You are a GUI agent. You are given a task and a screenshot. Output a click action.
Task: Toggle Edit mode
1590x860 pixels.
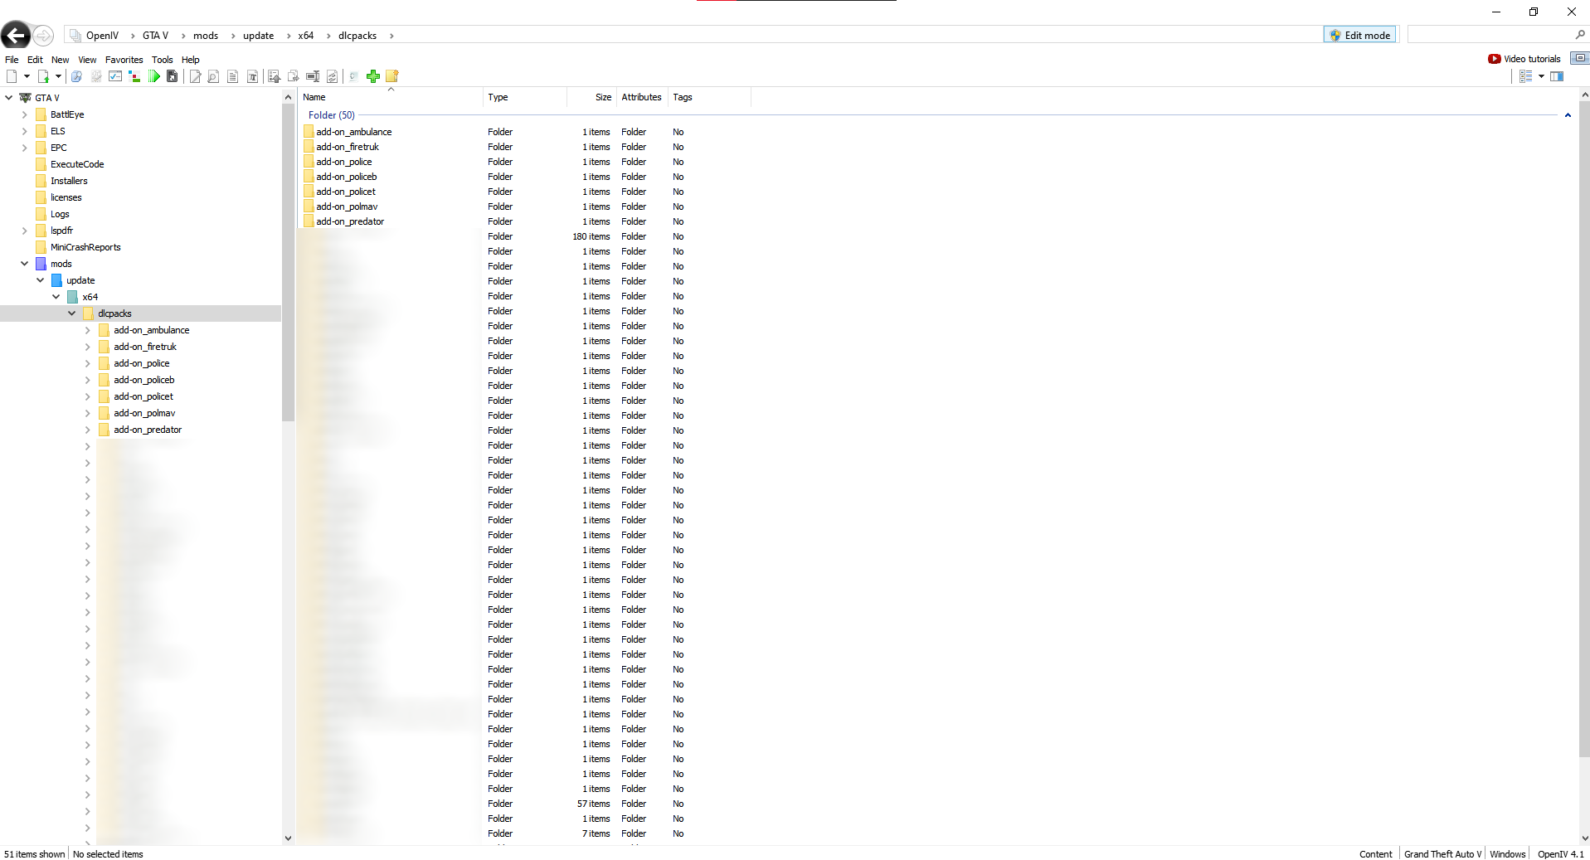[1359, 35]
